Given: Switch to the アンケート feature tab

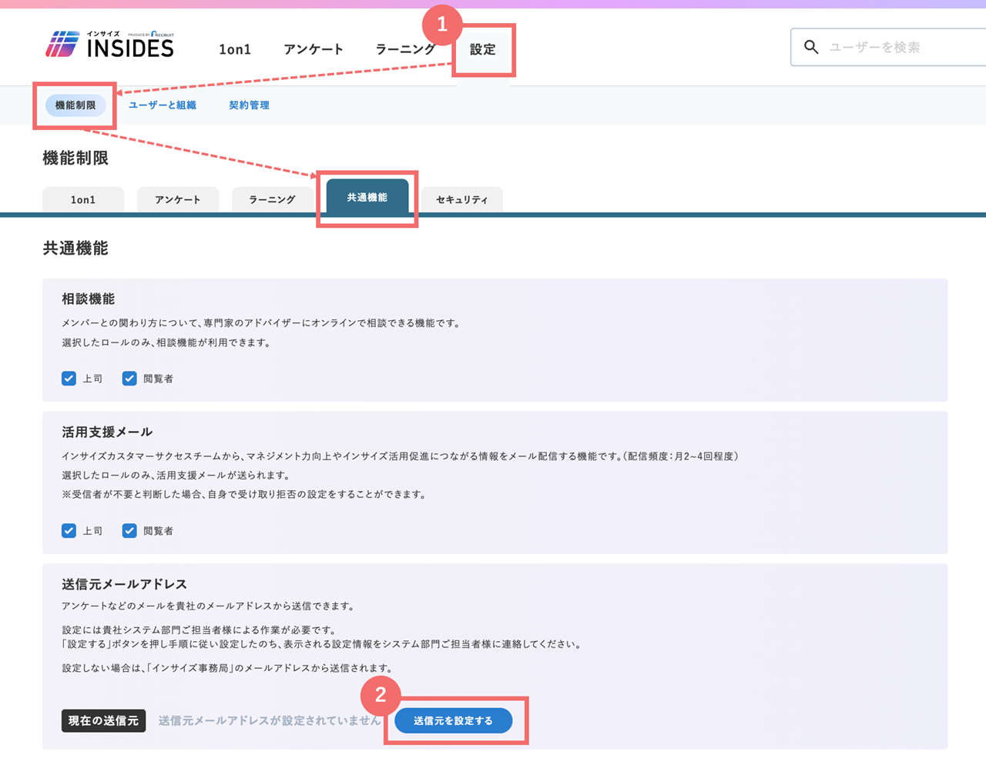Looking at the screenshot, I should (x=178, y=199).
